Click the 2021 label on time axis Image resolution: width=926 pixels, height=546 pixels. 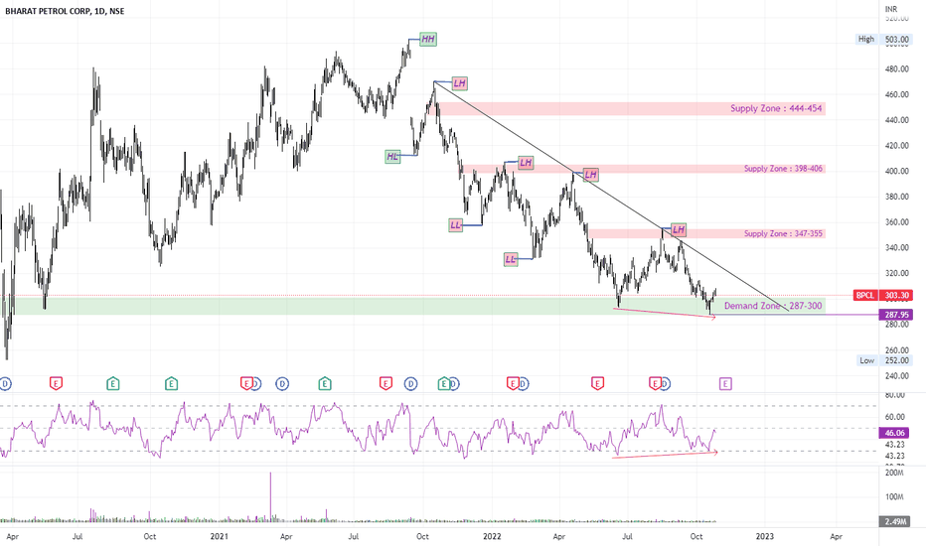coord(219,536)
